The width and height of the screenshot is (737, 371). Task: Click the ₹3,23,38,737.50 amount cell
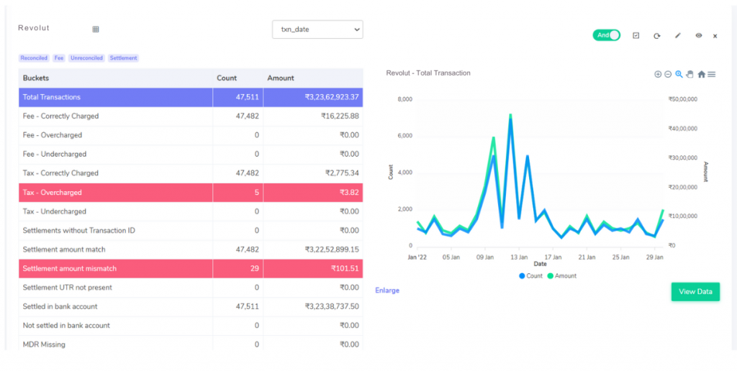313,307
